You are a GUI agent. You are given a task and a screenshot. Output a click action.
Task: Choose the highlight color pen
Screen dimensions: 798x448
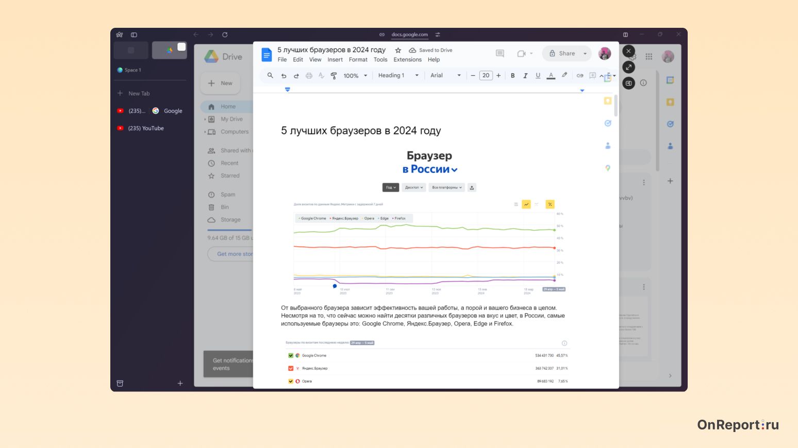click(x=564, y=76)
